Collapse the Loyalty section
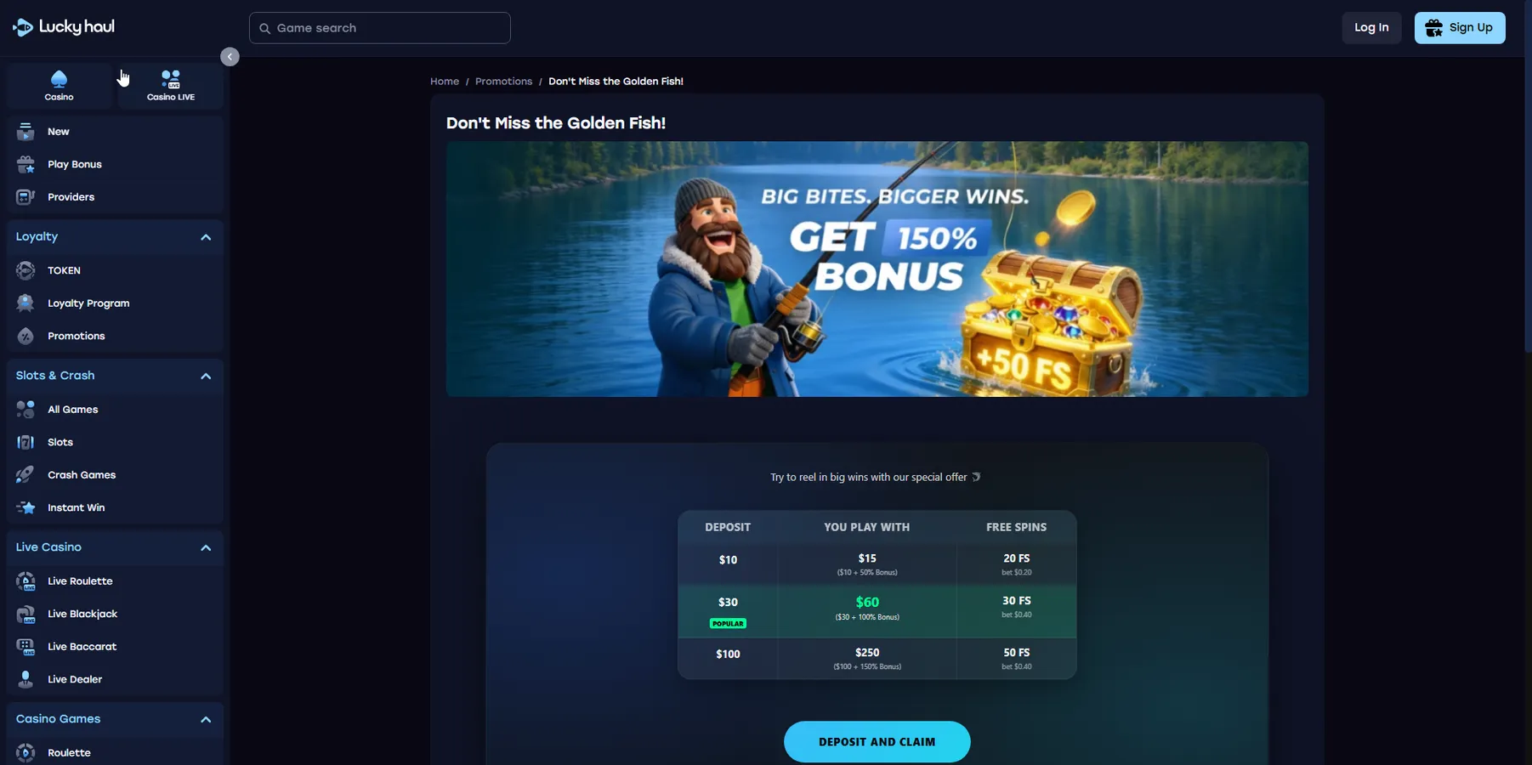This screenshot has width=1532, height=765. pos(206,237)
